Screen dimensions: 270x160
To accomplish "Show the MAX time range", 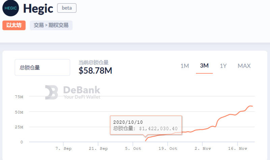I will coord(244,66).
